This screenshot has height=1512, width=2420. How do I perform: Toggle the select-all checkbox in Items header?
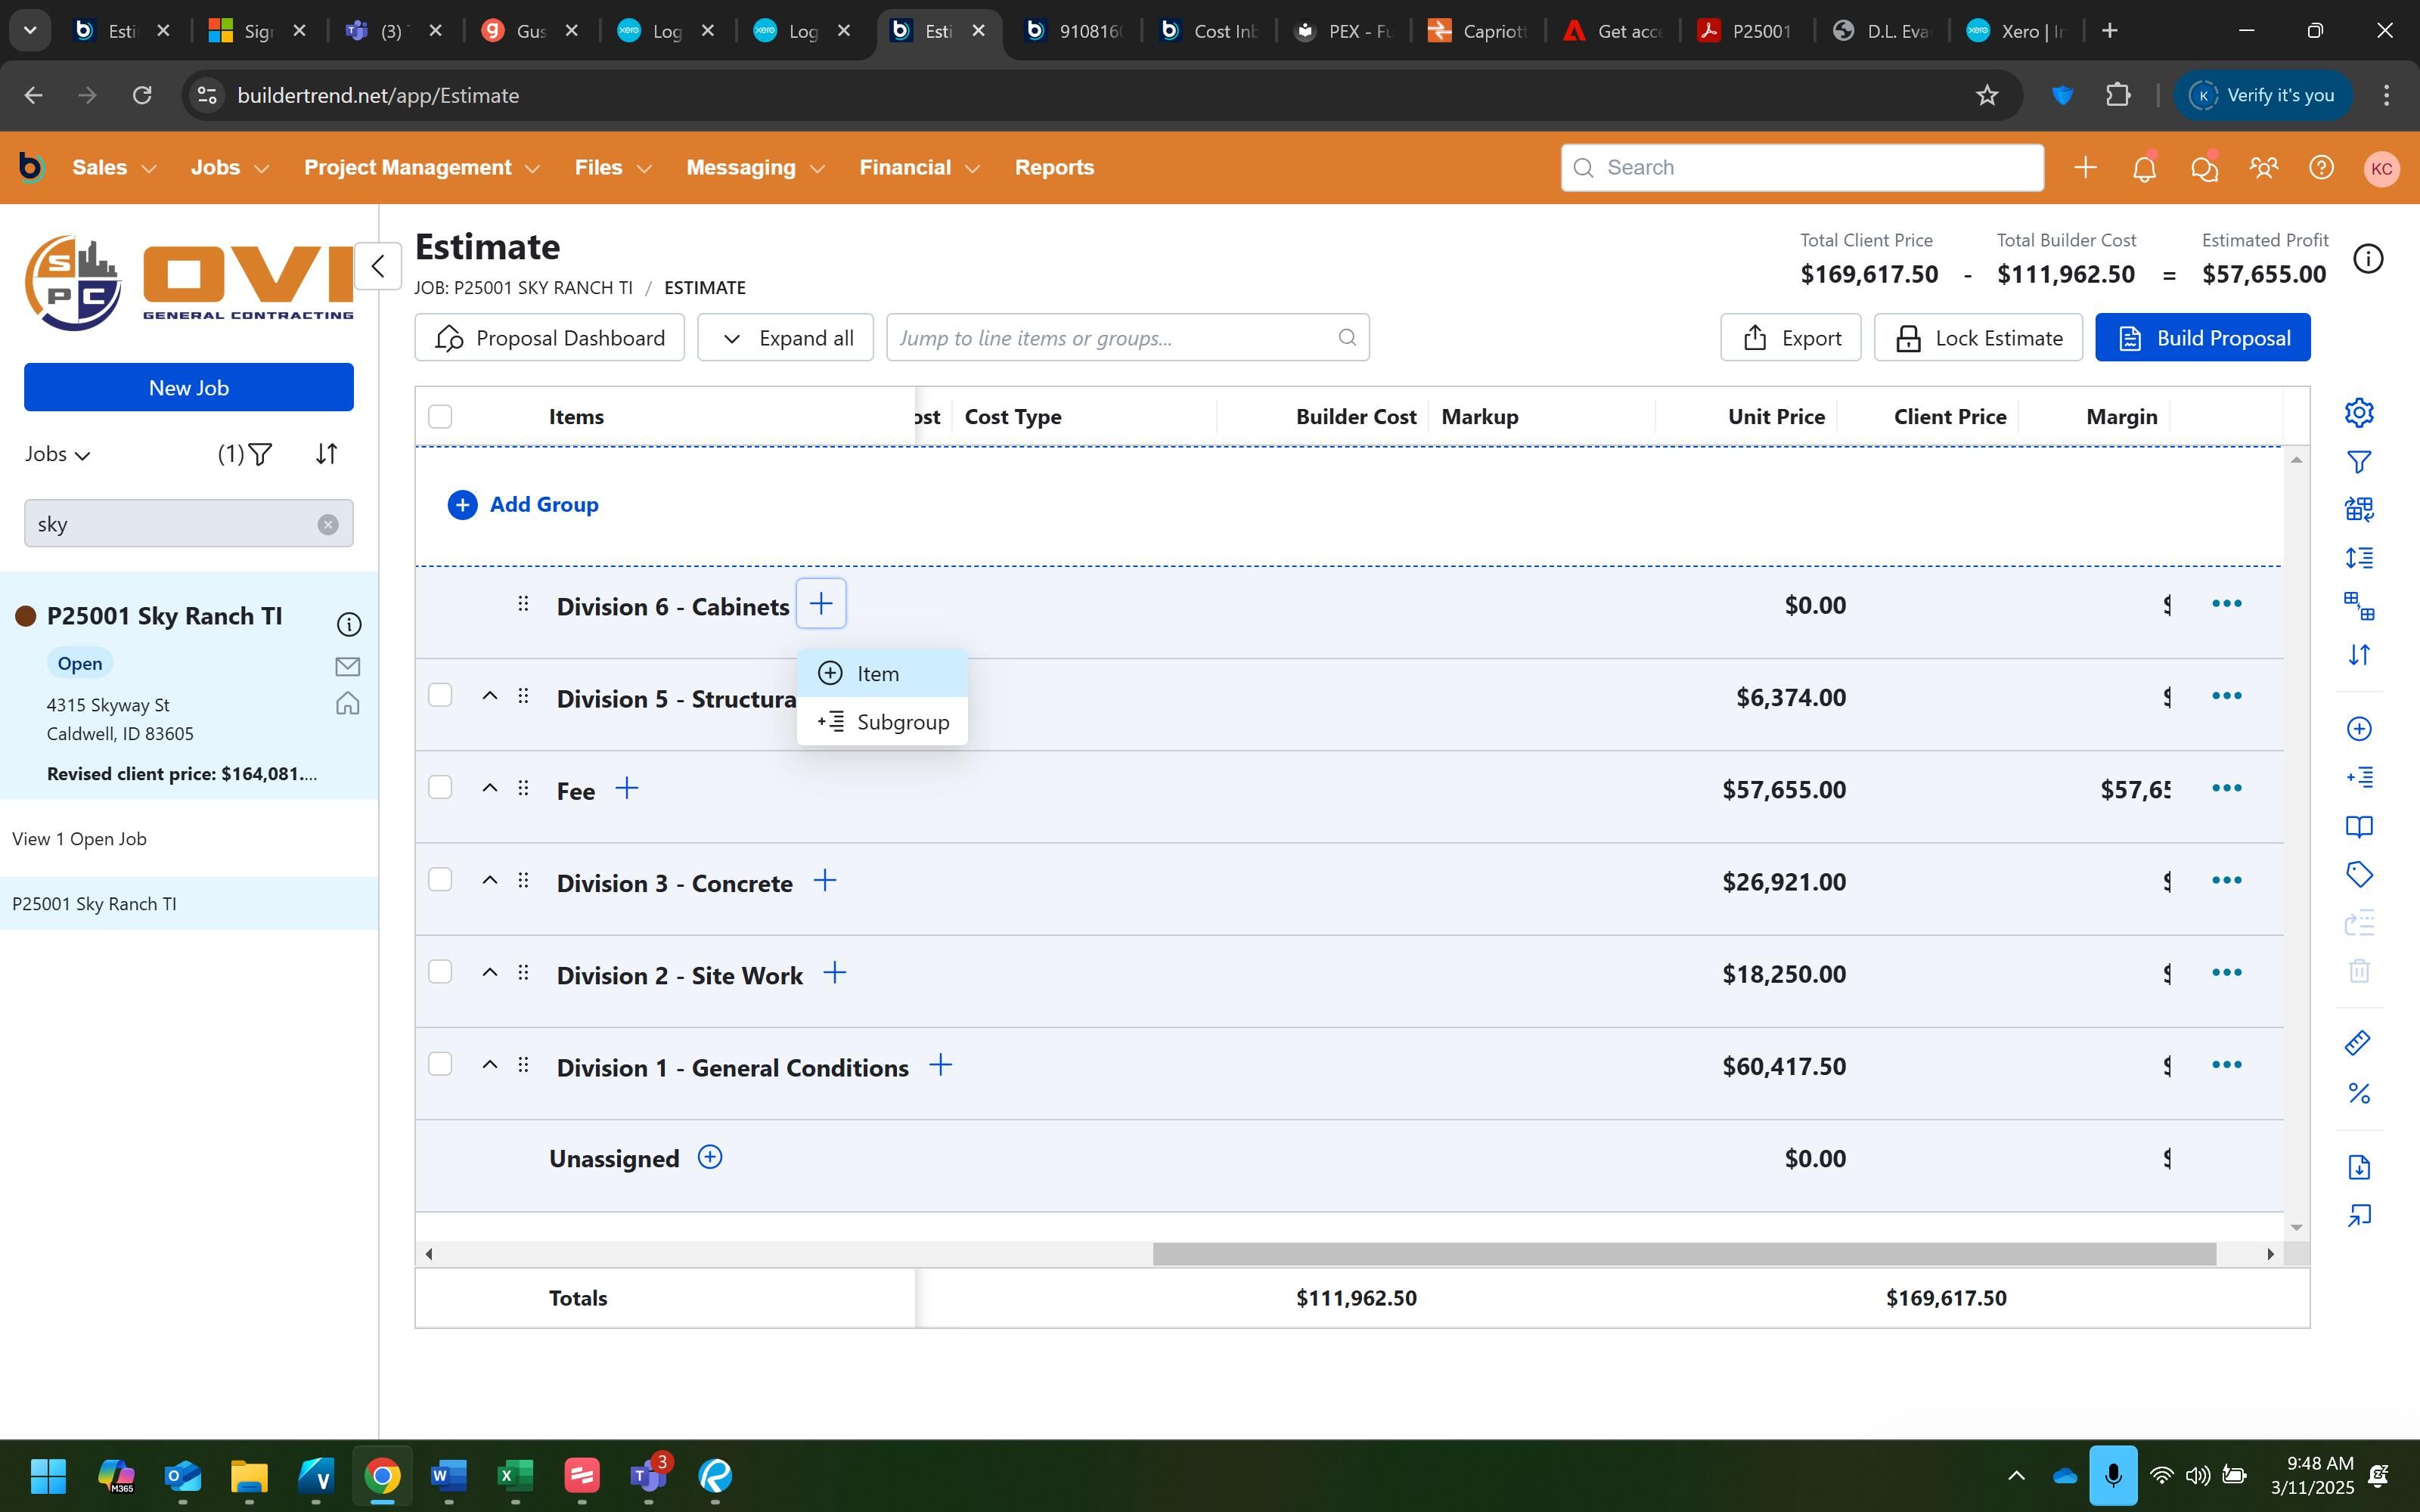[440, 416]
